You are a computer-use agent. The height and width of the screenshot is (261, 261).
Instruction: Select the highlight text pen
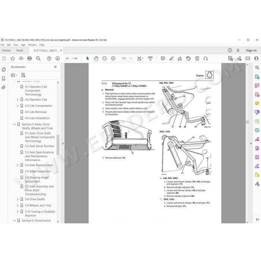[x=171, y=59]
